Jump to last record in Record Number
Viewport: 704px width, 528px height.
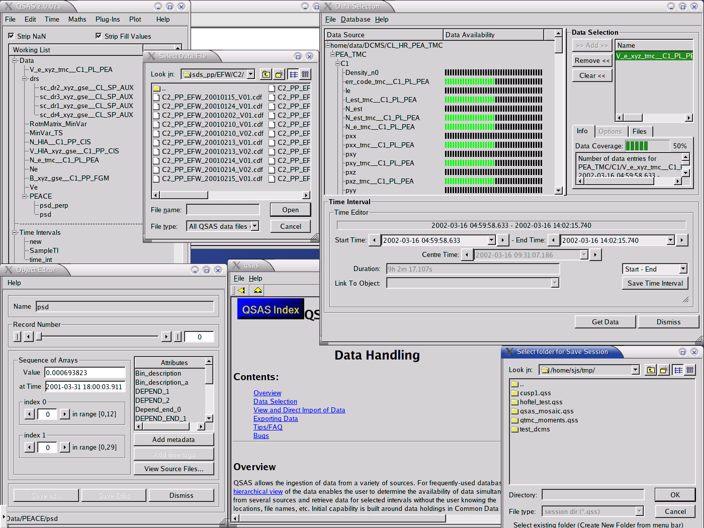click(178, 337)
